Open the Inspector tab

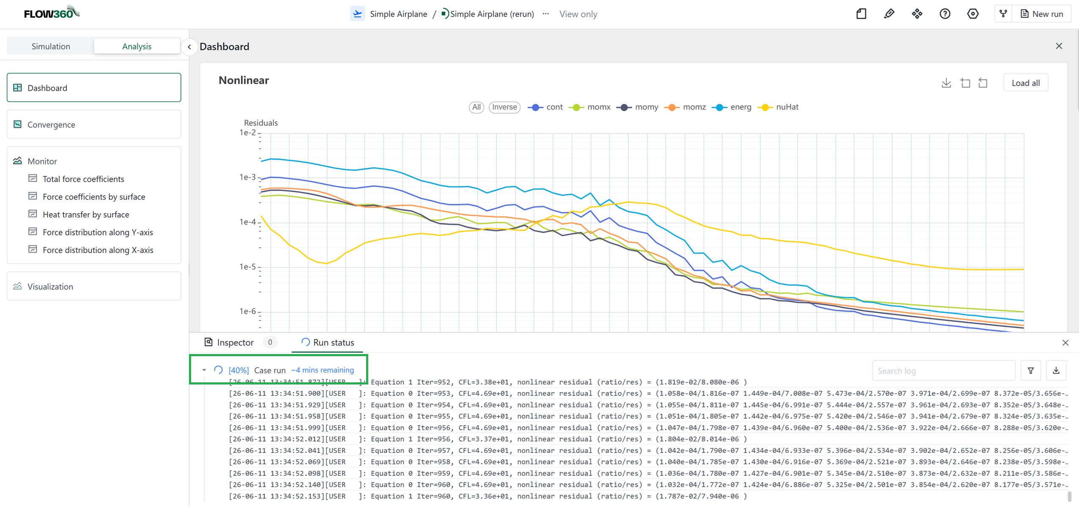pyautogui.click(x=241, y=342)
